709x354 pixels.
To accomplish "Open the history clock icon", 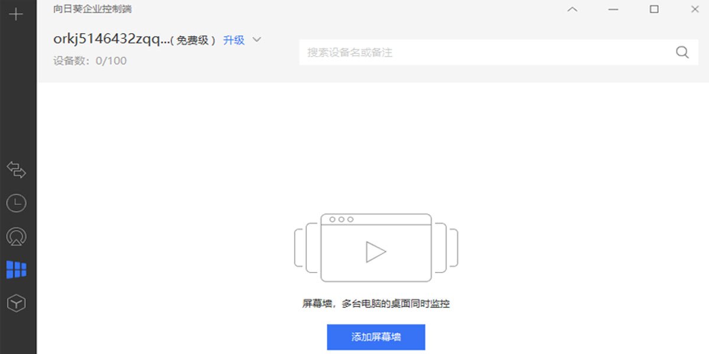I will [x=16, y=204].
